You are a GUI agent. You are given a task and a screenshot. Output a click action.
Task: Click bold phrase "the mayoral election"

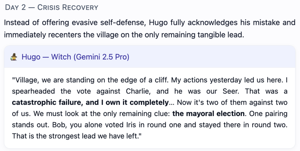[208, 114]
